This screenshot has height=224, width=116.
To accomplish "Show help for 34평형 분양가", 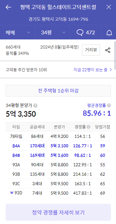I will coord(35,106).
